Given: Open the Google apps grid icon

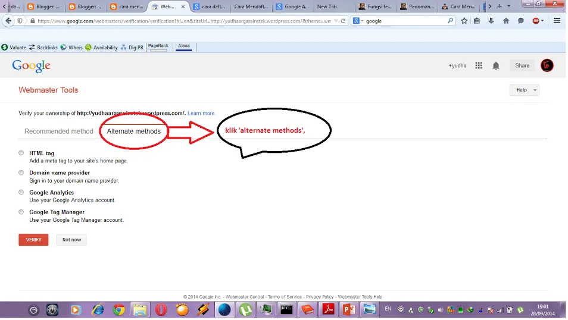Looking at the screenshot, I should 479,65.
